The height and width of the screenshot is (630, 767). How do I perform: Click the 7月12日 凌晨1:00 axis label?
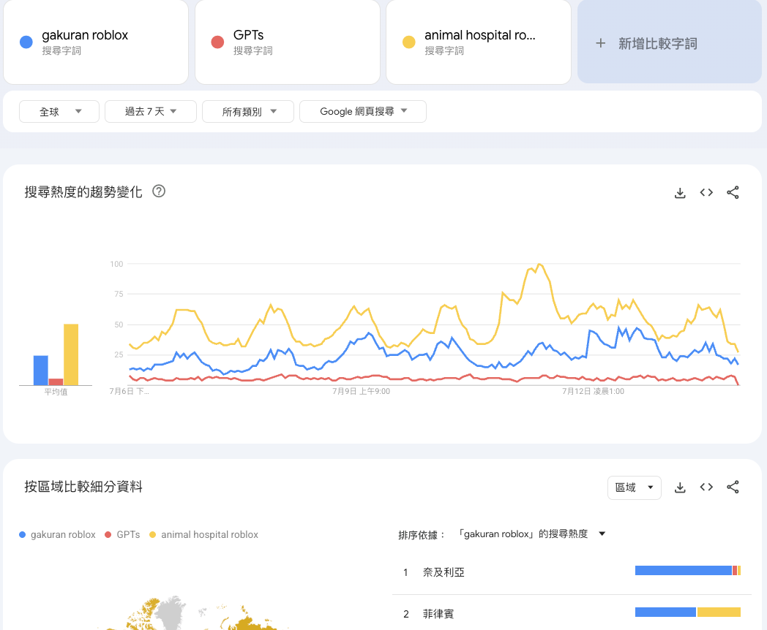[593, 391]
